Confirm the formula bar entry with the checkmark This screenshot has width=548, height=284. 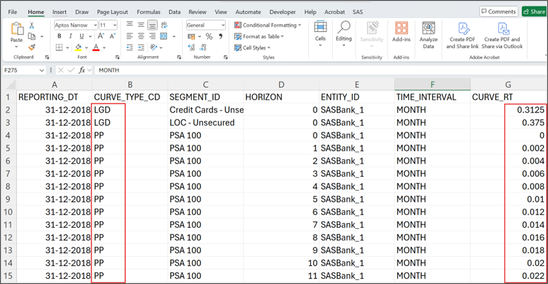click(71, 70)
